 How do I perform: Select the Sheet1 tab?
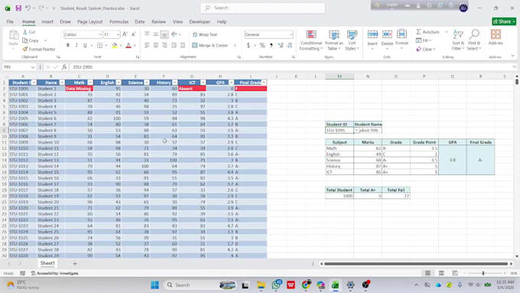(x=47, y=263)
